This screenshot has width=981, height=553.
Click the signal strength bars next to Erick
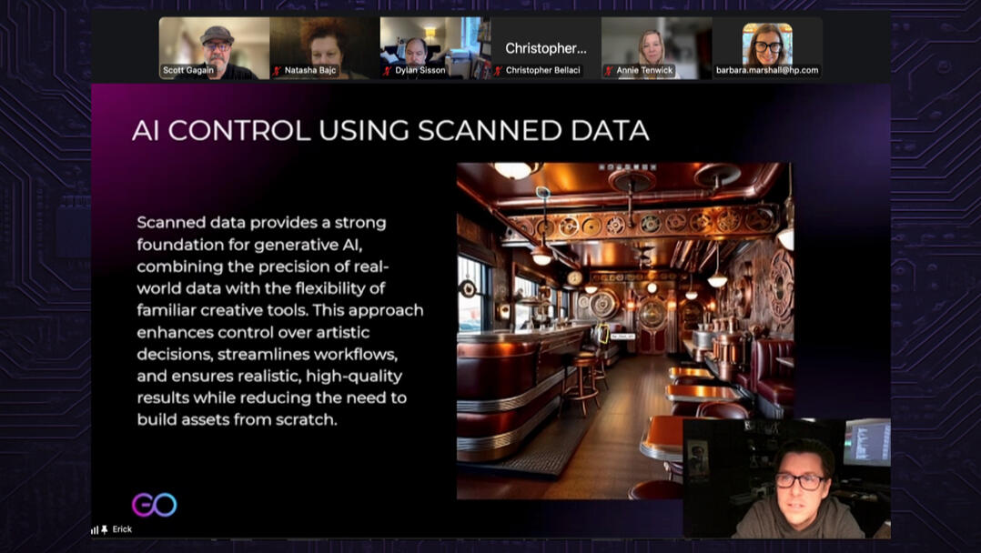click(x=95, y=530)
